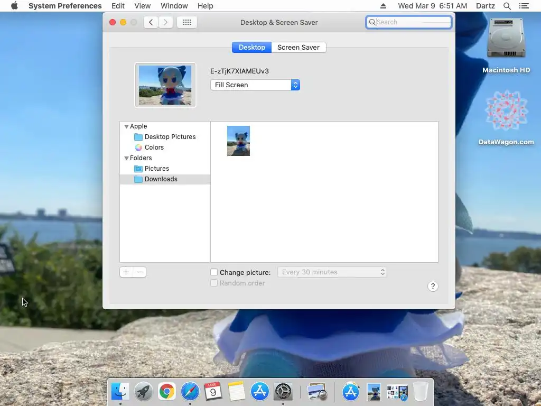Open the Apple menu
541x406 pixels.
point(14,6)
